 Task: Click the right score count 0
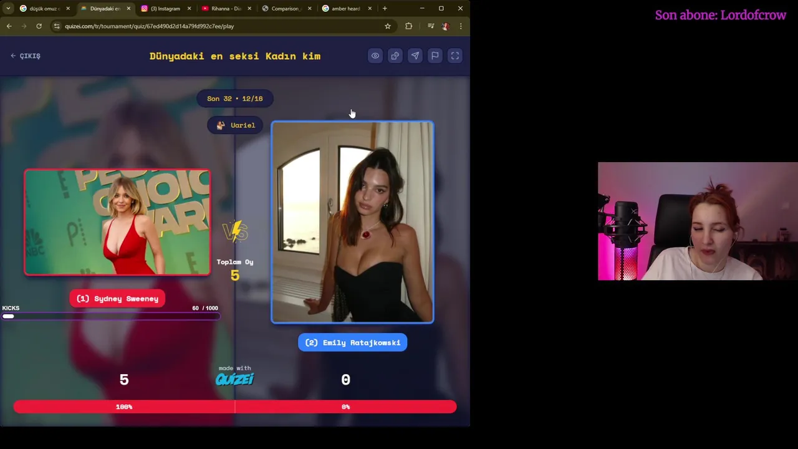(346, 380)
